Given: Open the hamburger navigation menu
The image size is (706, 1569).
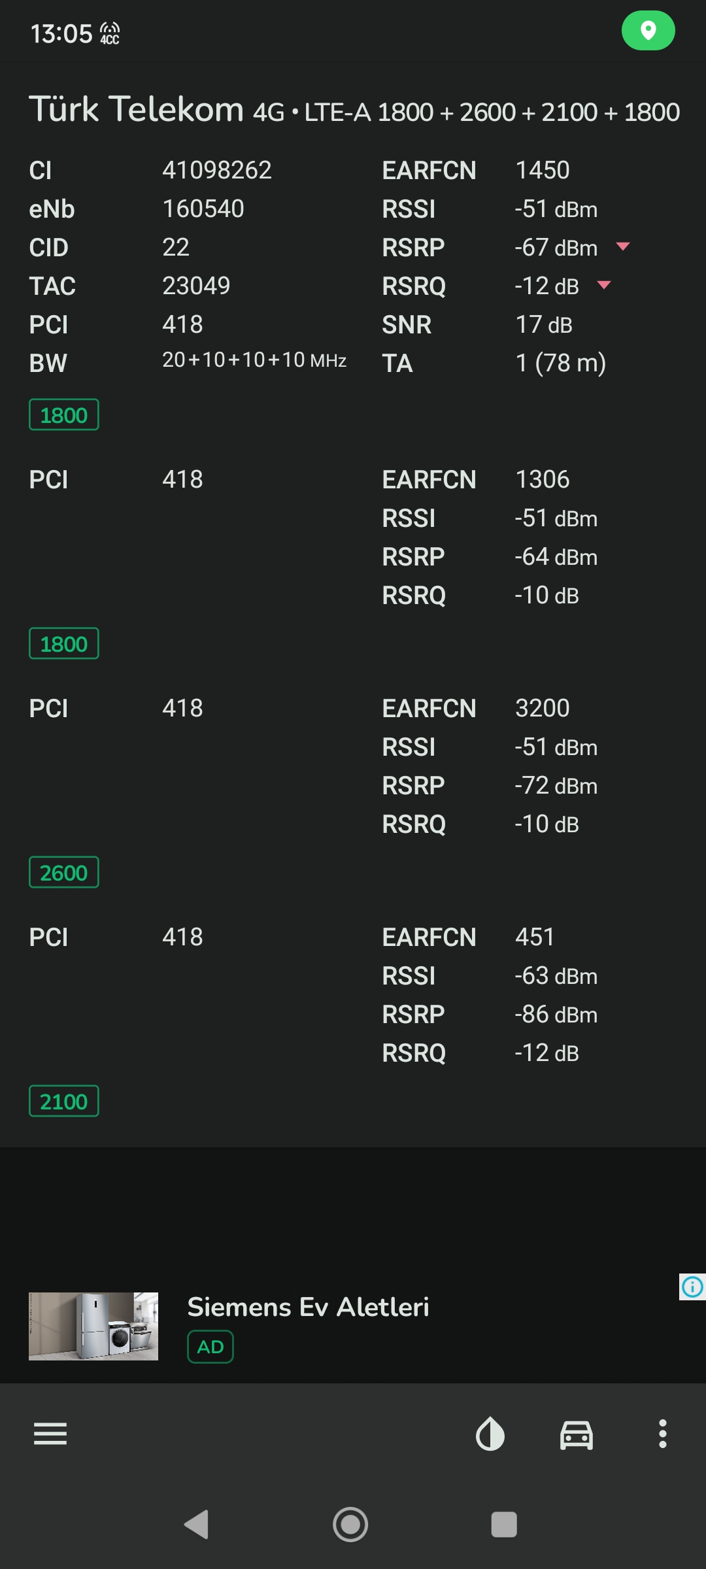Looking at the screenshot, I should pos(50,1434).
